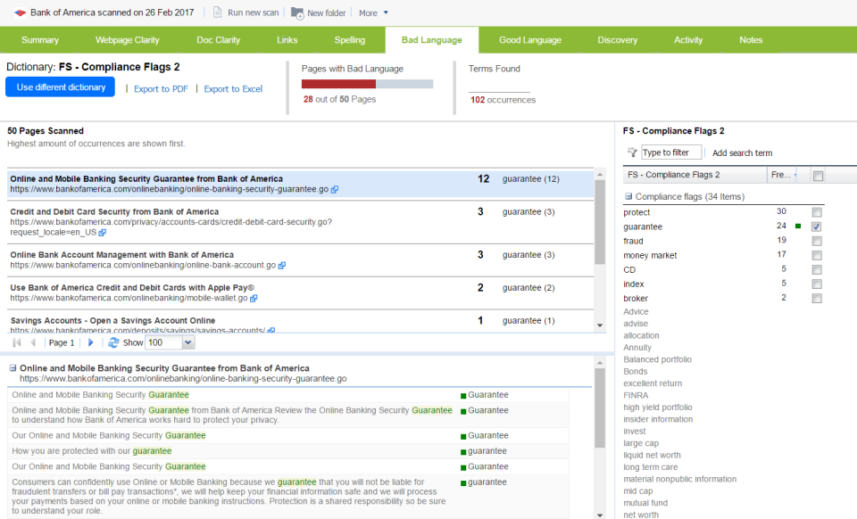Click the Type to filter input field
This screenshot has width=857, height=519.
pyautogui.click(x=671, y=152)
